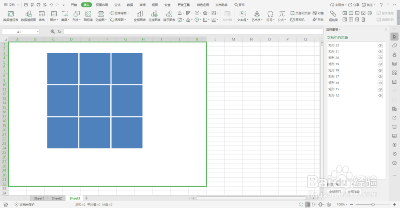The height and width of the screenshot is (208, 400).
Task: Click the 全部隐藏 button
Action: (353, 192)
